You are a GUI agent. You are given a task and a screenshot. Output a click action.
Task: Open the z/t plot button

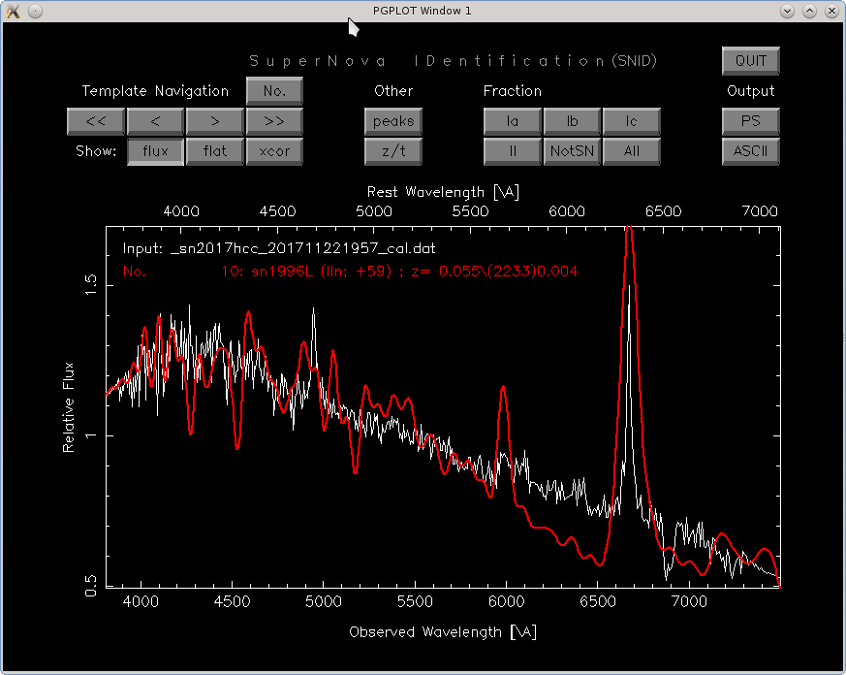pyautogui.click(x=392, y=151)
